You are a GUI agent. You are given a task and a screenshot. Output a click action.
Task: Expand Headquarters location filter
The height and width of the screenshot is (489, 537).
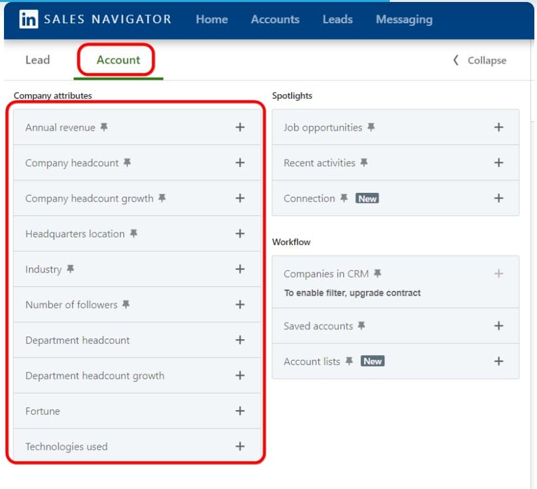point(240,233)
